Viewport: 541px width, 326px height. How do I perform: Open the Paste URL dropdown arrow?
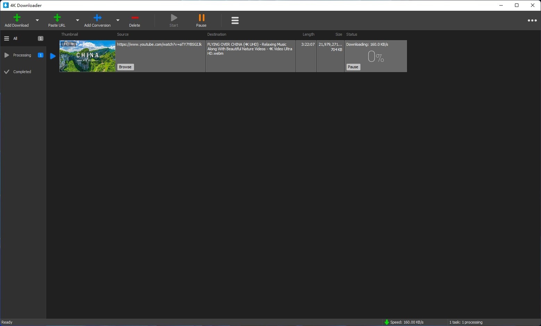point(77,20)
